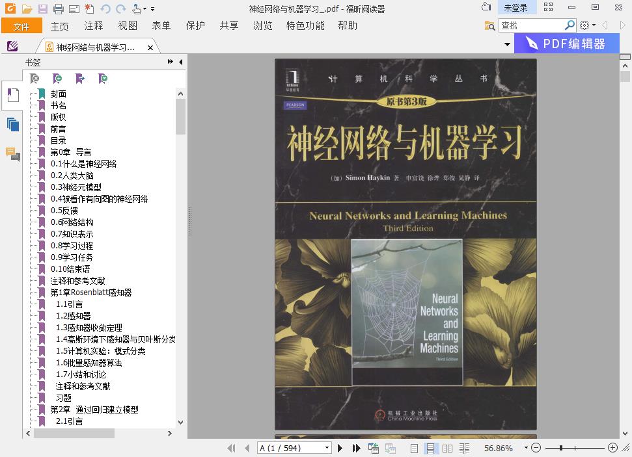
Task: Open the 保护 tab
Action: [x=195, y=26]
